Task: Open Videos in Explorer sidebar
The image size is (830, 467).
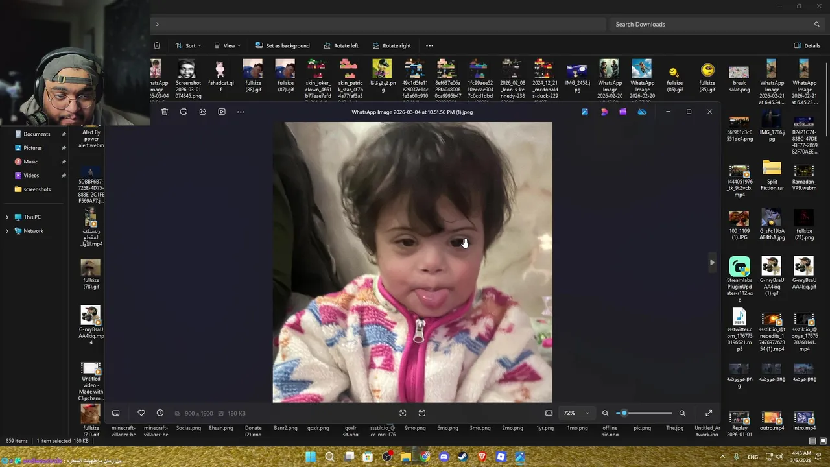Action: coord(31,175)
